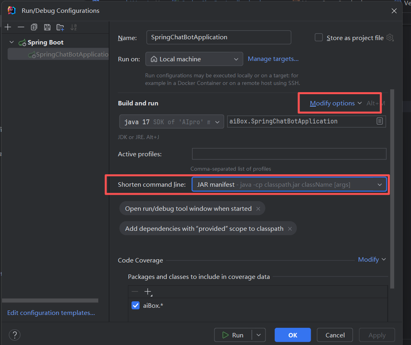Click 'Packages and classes to include' label
The width and height of the screenshot is (411, 345).
[x=199, y=276]
